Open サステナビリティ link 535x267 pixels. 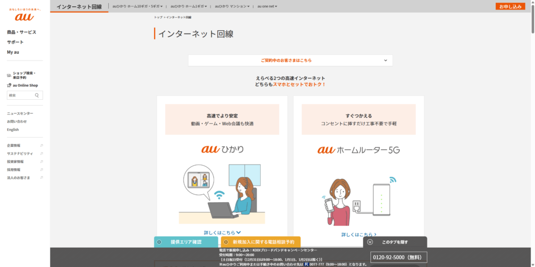click(x=20, y=154)
